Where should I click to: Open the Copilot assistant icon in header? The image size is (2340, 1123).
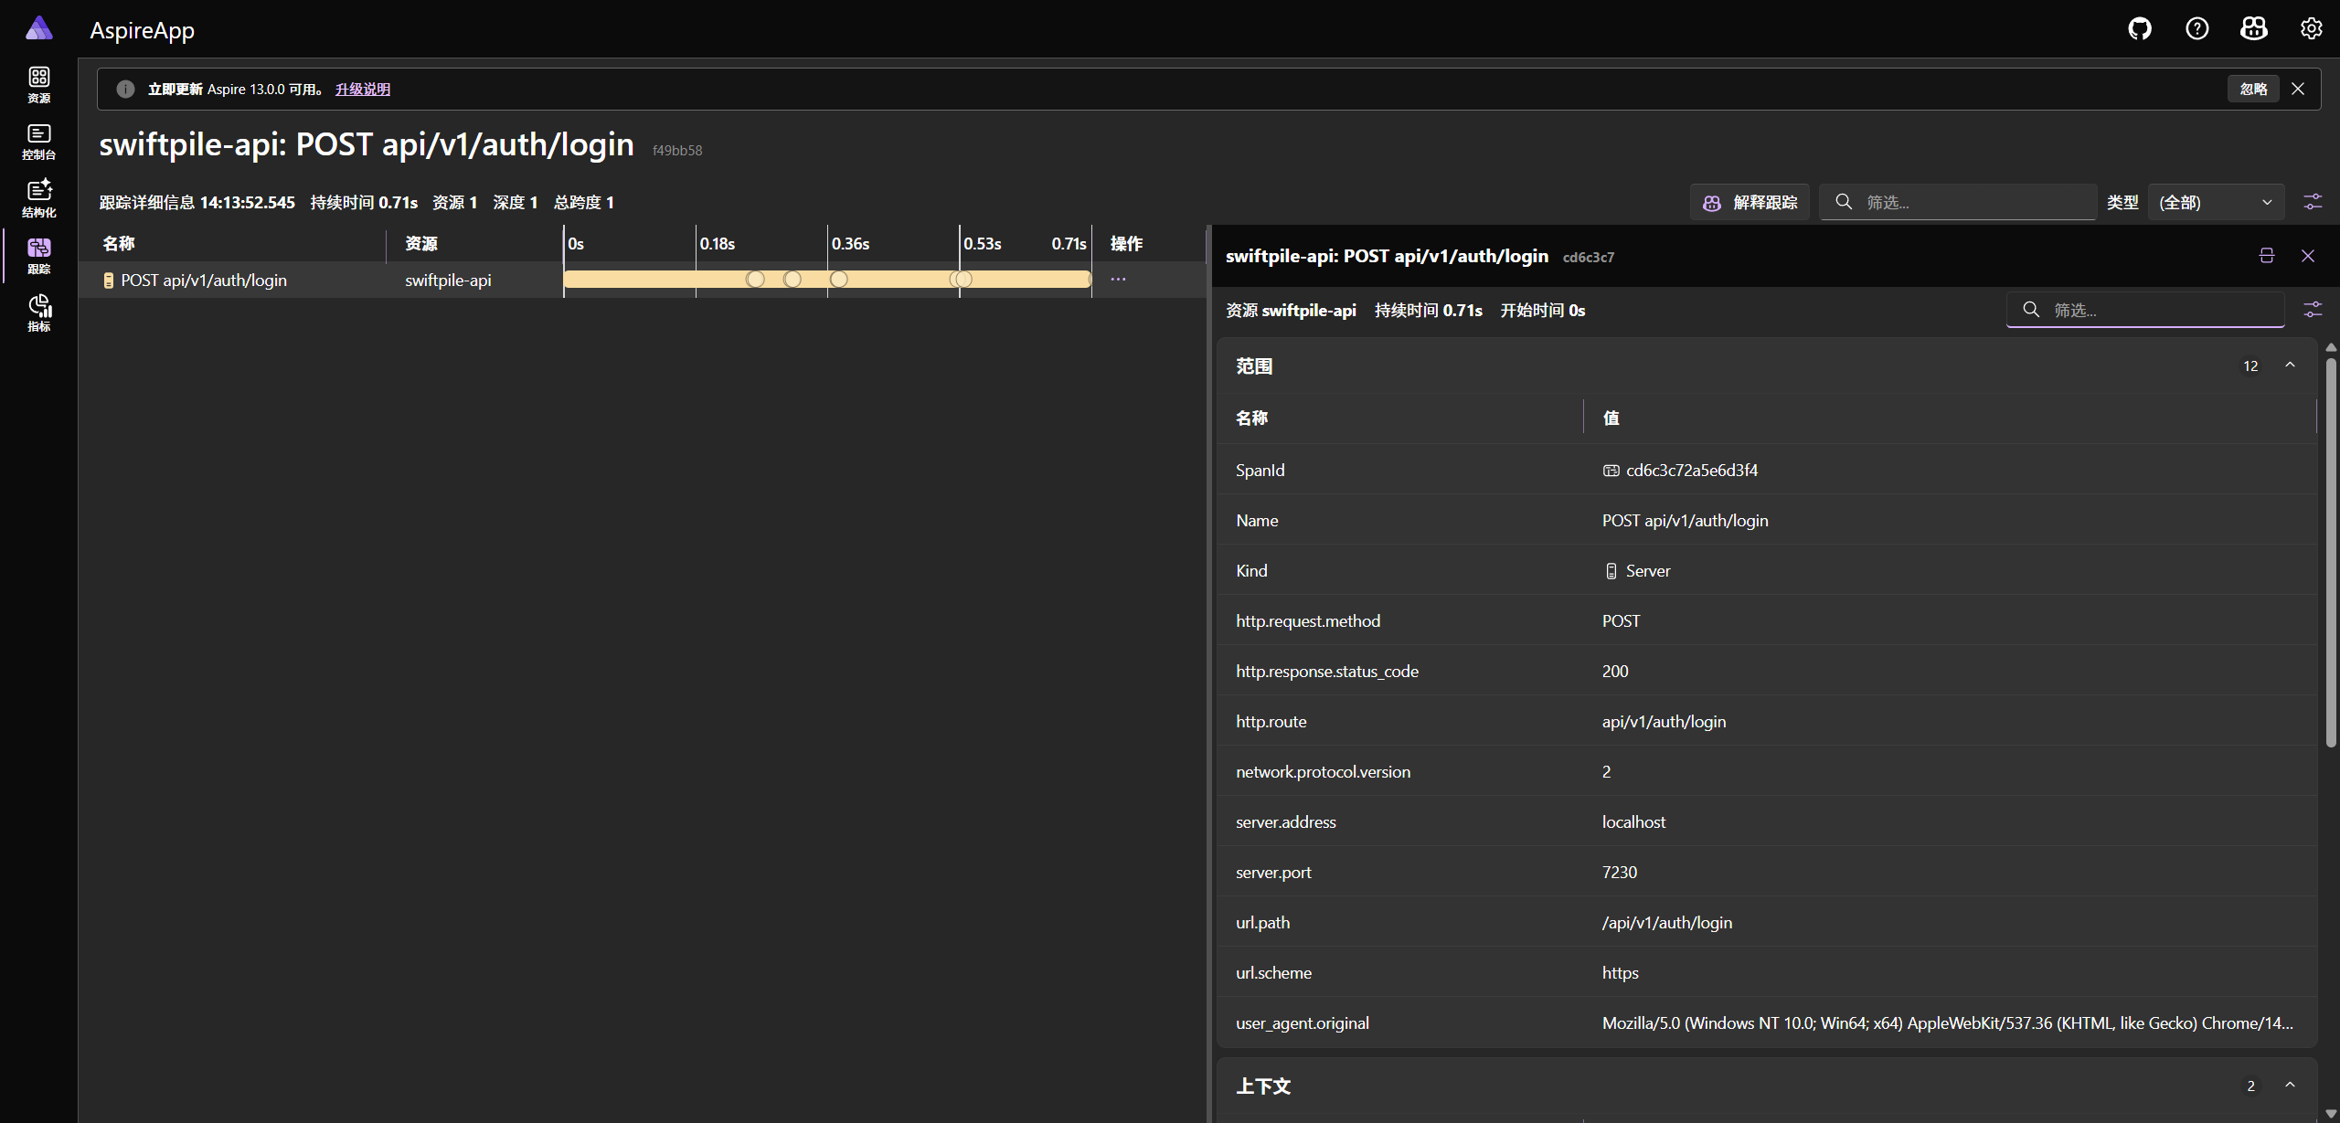[2254, 29]
